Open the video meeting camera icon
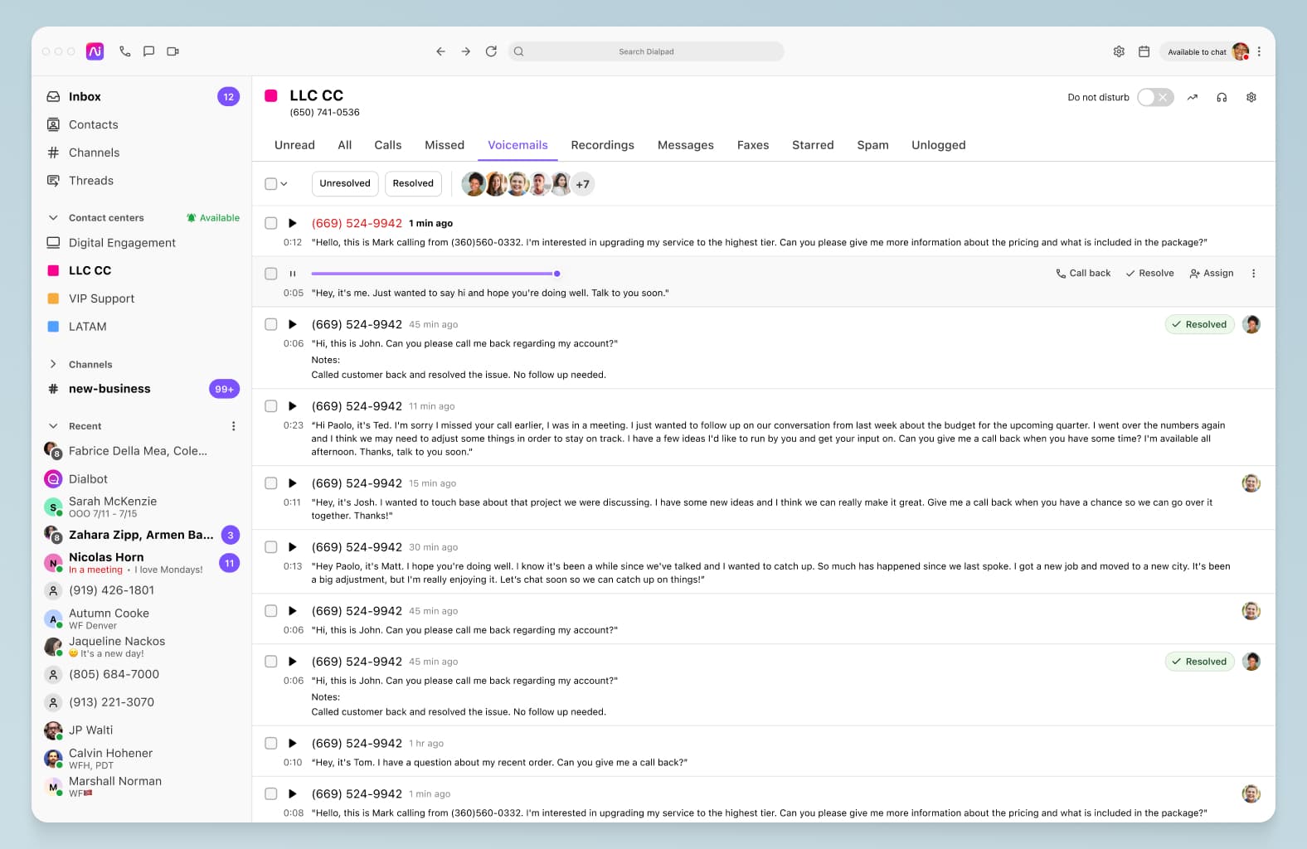Screen dimensions: 1307x849 (x=172, y=51)
